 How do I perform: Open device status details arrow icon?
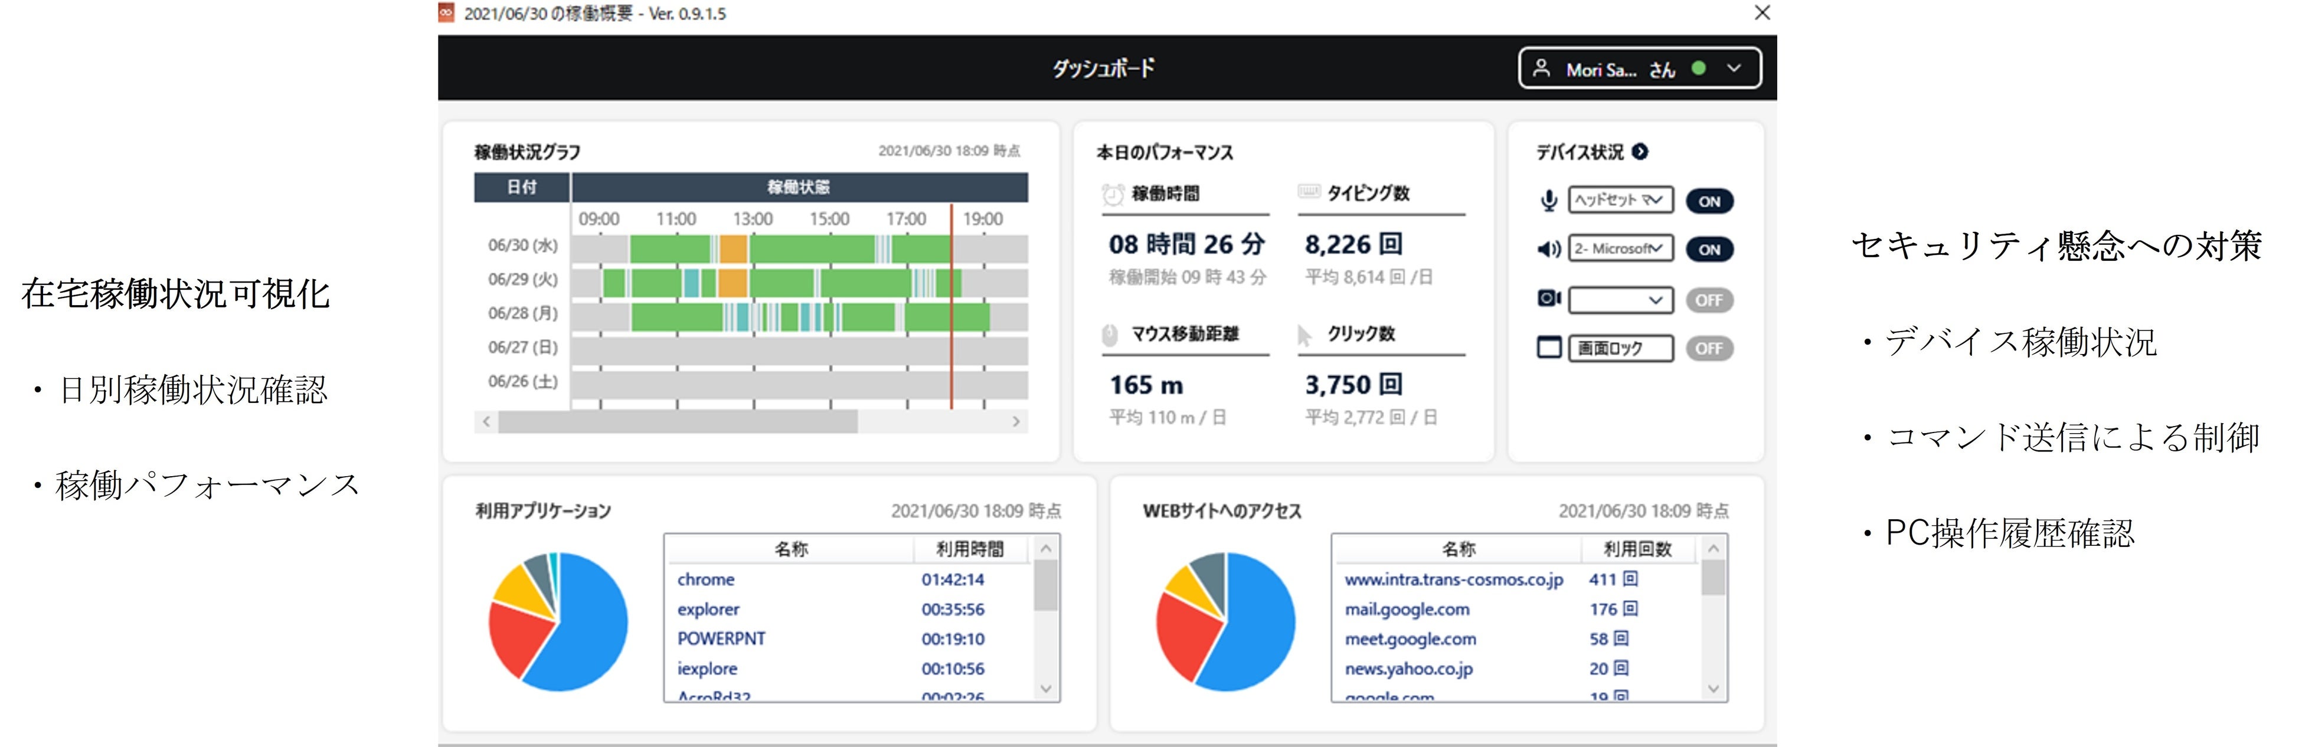[1640, 152]
